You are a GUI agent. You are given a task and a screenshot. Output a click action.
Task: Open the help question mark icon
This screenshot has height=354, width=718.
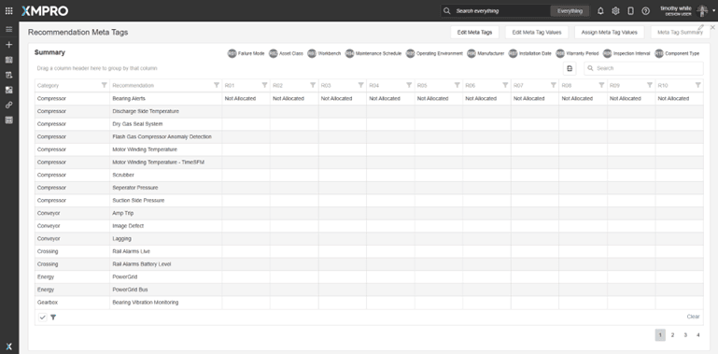(x=646, y=11)
